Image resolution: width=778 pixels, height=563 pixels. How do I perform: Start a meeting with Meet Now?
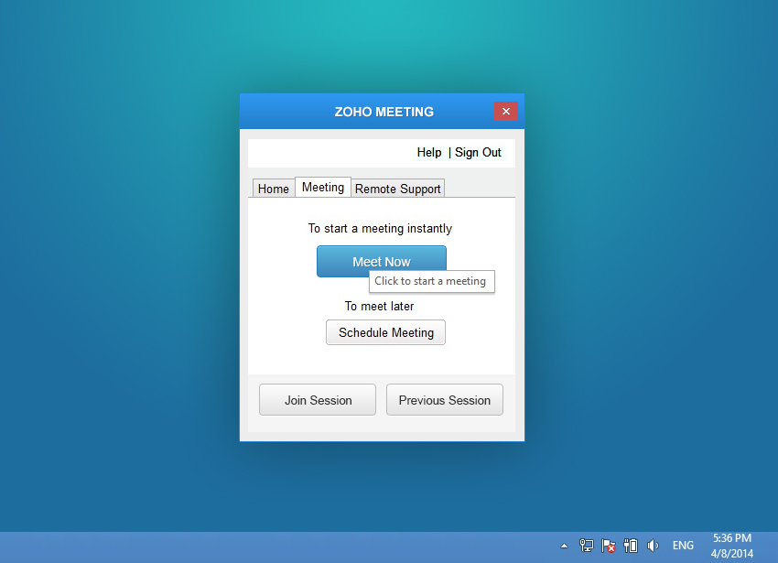point(381,261)
